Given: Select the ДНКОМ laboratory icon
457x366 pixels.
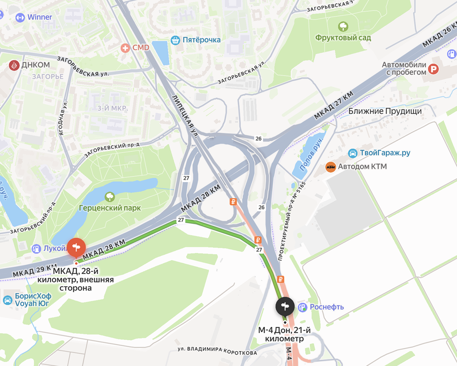Looking at the screenshot, I should [x=14, y=65].
